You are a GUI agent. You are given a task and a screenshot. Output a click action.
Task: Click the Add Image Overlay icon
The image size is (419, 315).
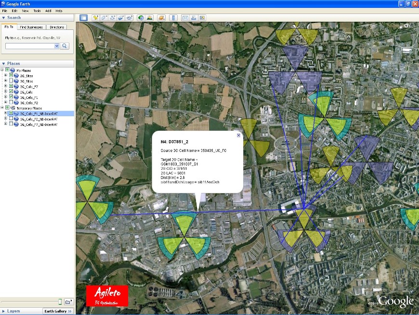121,18
